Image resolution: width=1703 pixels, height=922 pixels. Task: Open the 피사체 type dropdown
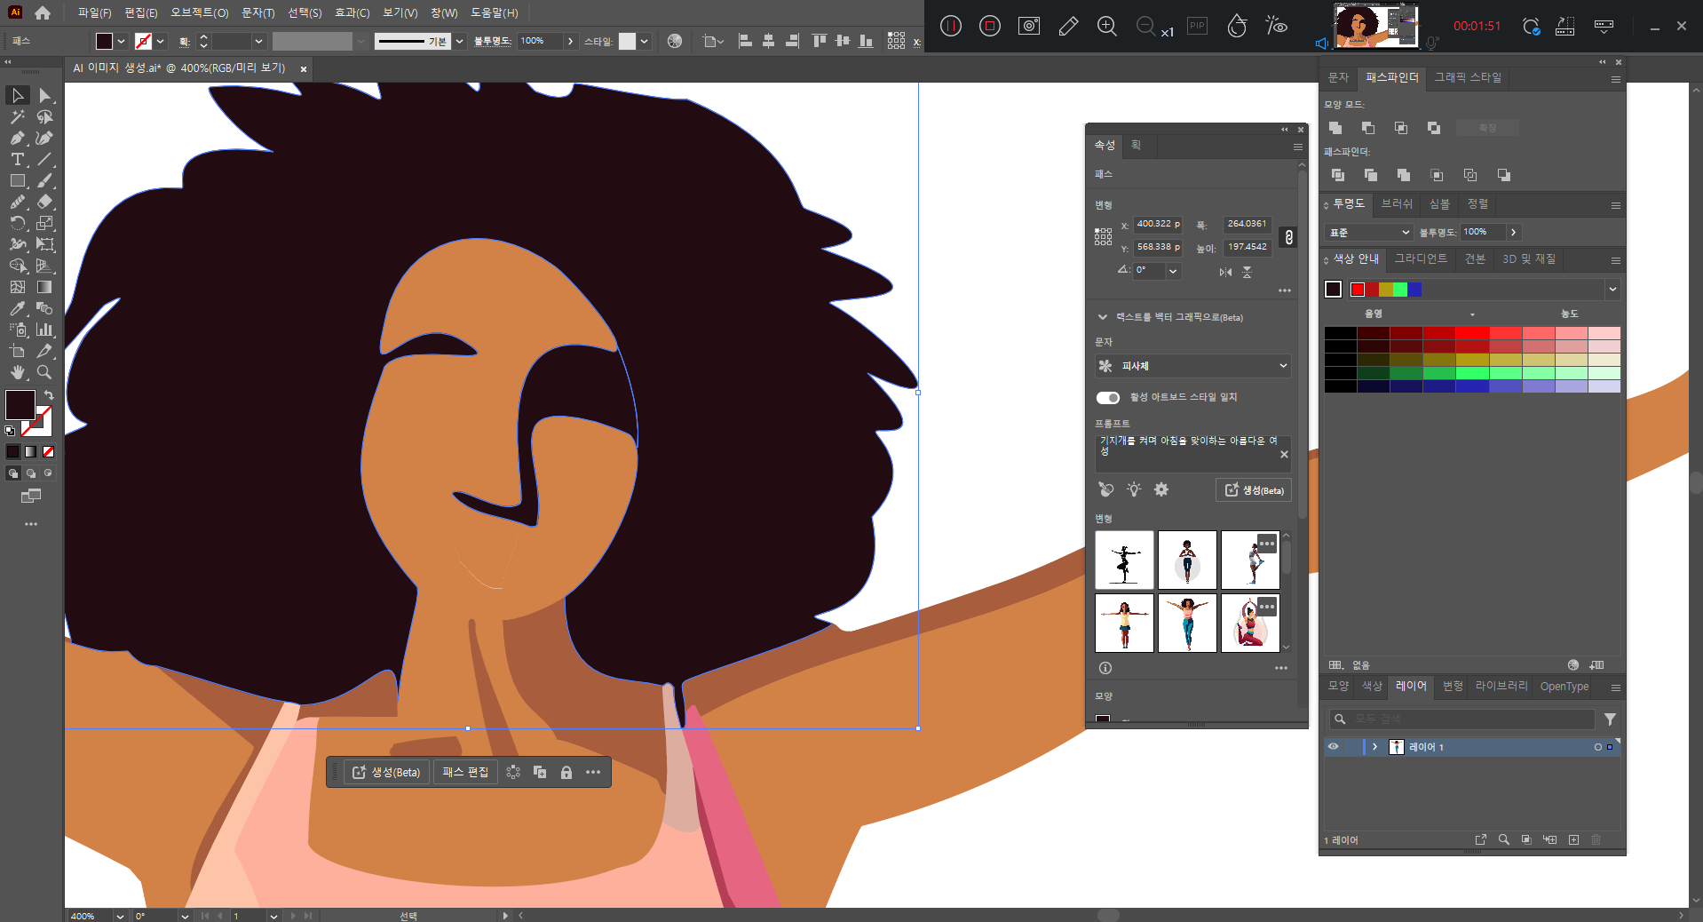click(x=1192, y=366)
